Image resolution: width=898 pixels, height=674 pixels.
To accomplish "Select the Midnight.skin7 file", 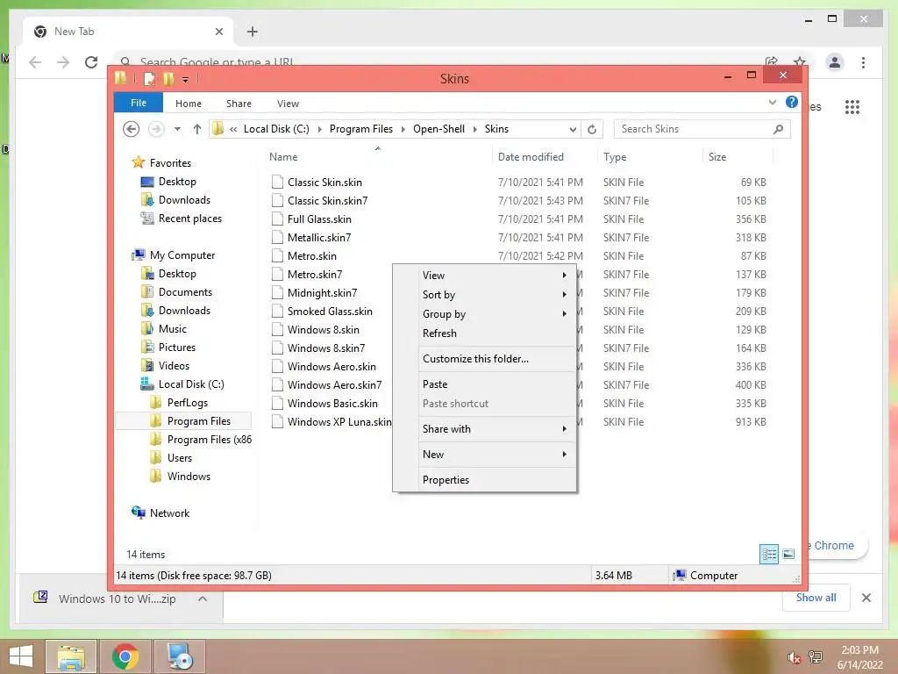I will [322, 293].
